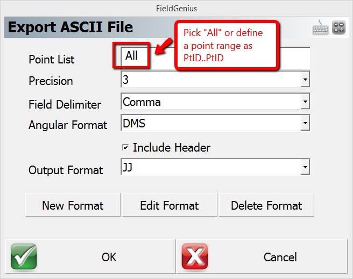
Task: Confirm export by clicking OK text
Action: (x=109, y=257)
